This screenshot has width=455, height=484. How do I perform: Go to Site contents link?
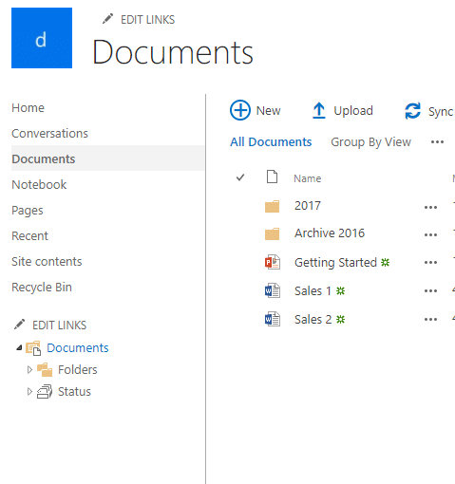click(x=47, y=262)
